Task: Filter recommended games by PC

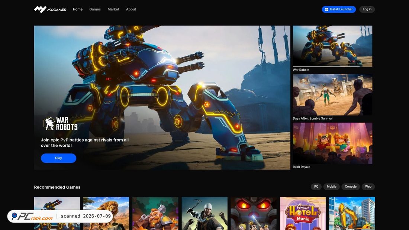Action: tap(316, 187)
